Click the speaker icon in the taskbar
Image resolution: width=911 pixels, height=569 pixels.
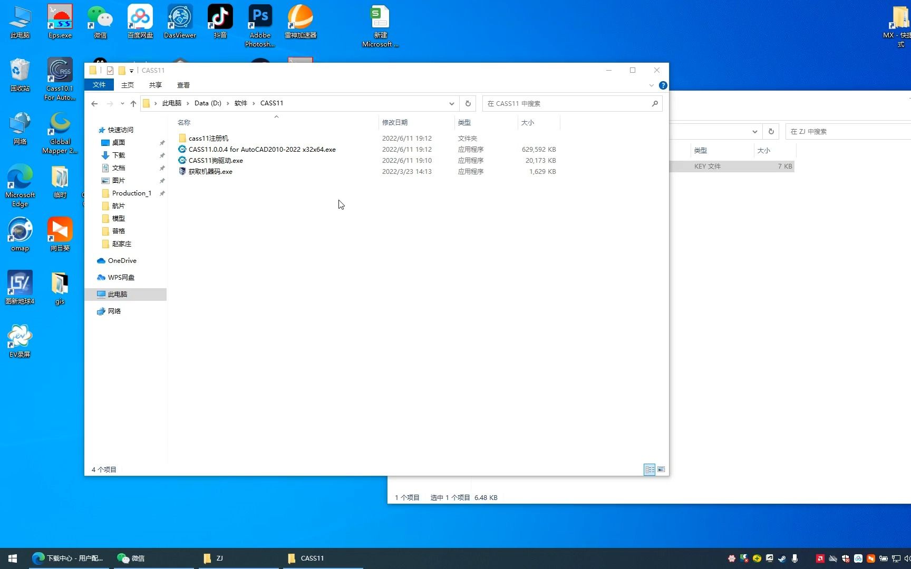[x=906, y=558]
